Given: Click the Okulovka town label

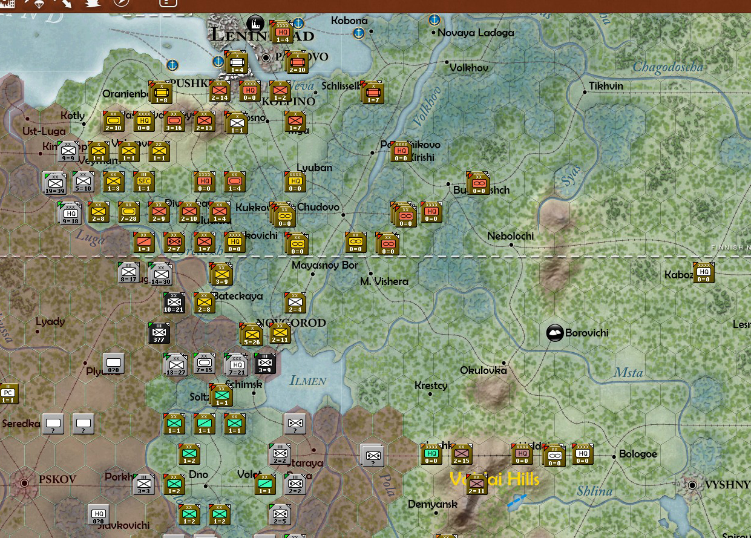Looking at the screenshot, I should 483,370.
